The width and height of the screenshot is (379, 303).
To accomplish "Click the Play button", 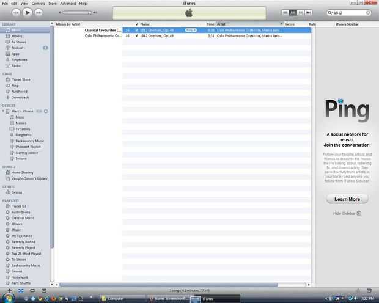I will (x=27, y=12).
